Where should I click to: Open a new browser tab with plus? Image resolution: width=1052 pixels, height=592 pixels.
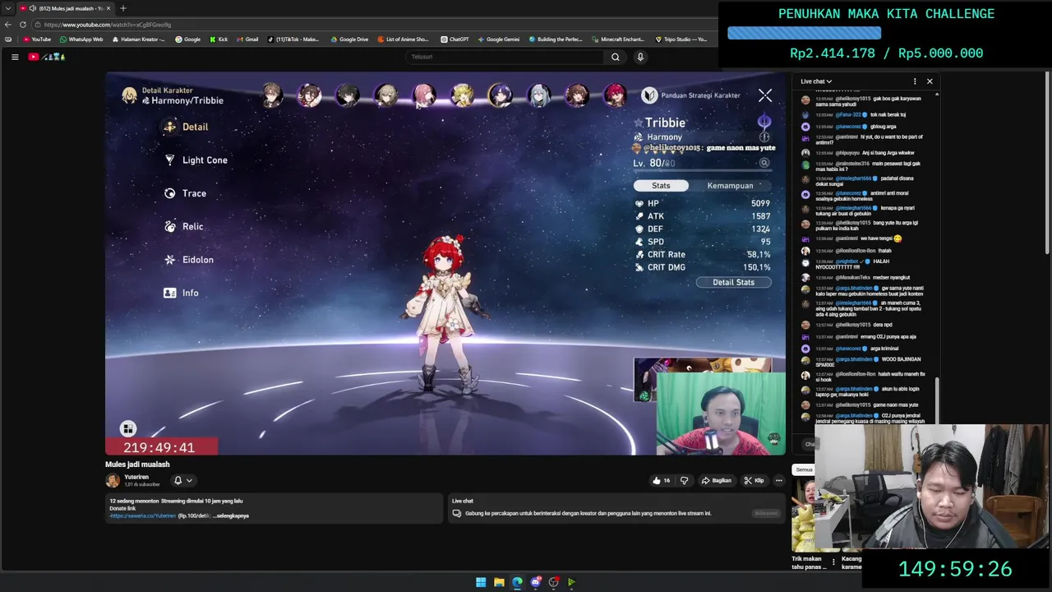click(x=122, y=8)
